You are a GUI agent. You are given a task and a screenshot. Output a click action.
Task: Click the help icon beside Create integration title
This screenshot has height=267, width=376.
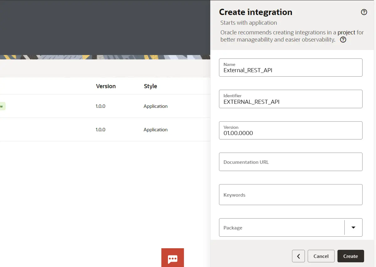[x=364, y=12]
